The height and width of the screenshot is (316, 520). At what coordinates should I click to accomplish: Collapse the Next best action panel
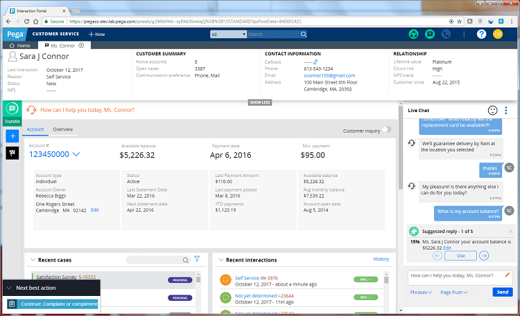[9, 287]
